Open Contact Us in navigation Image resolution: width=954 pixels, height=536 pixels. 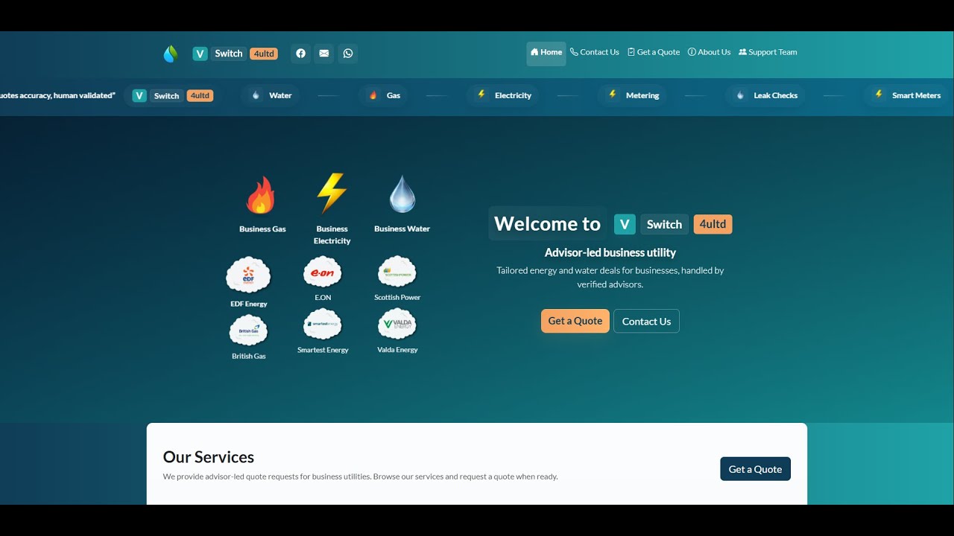coord(595,52)
